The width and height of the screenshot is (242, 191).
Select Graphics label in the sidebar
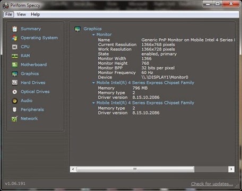click(30, 74)
